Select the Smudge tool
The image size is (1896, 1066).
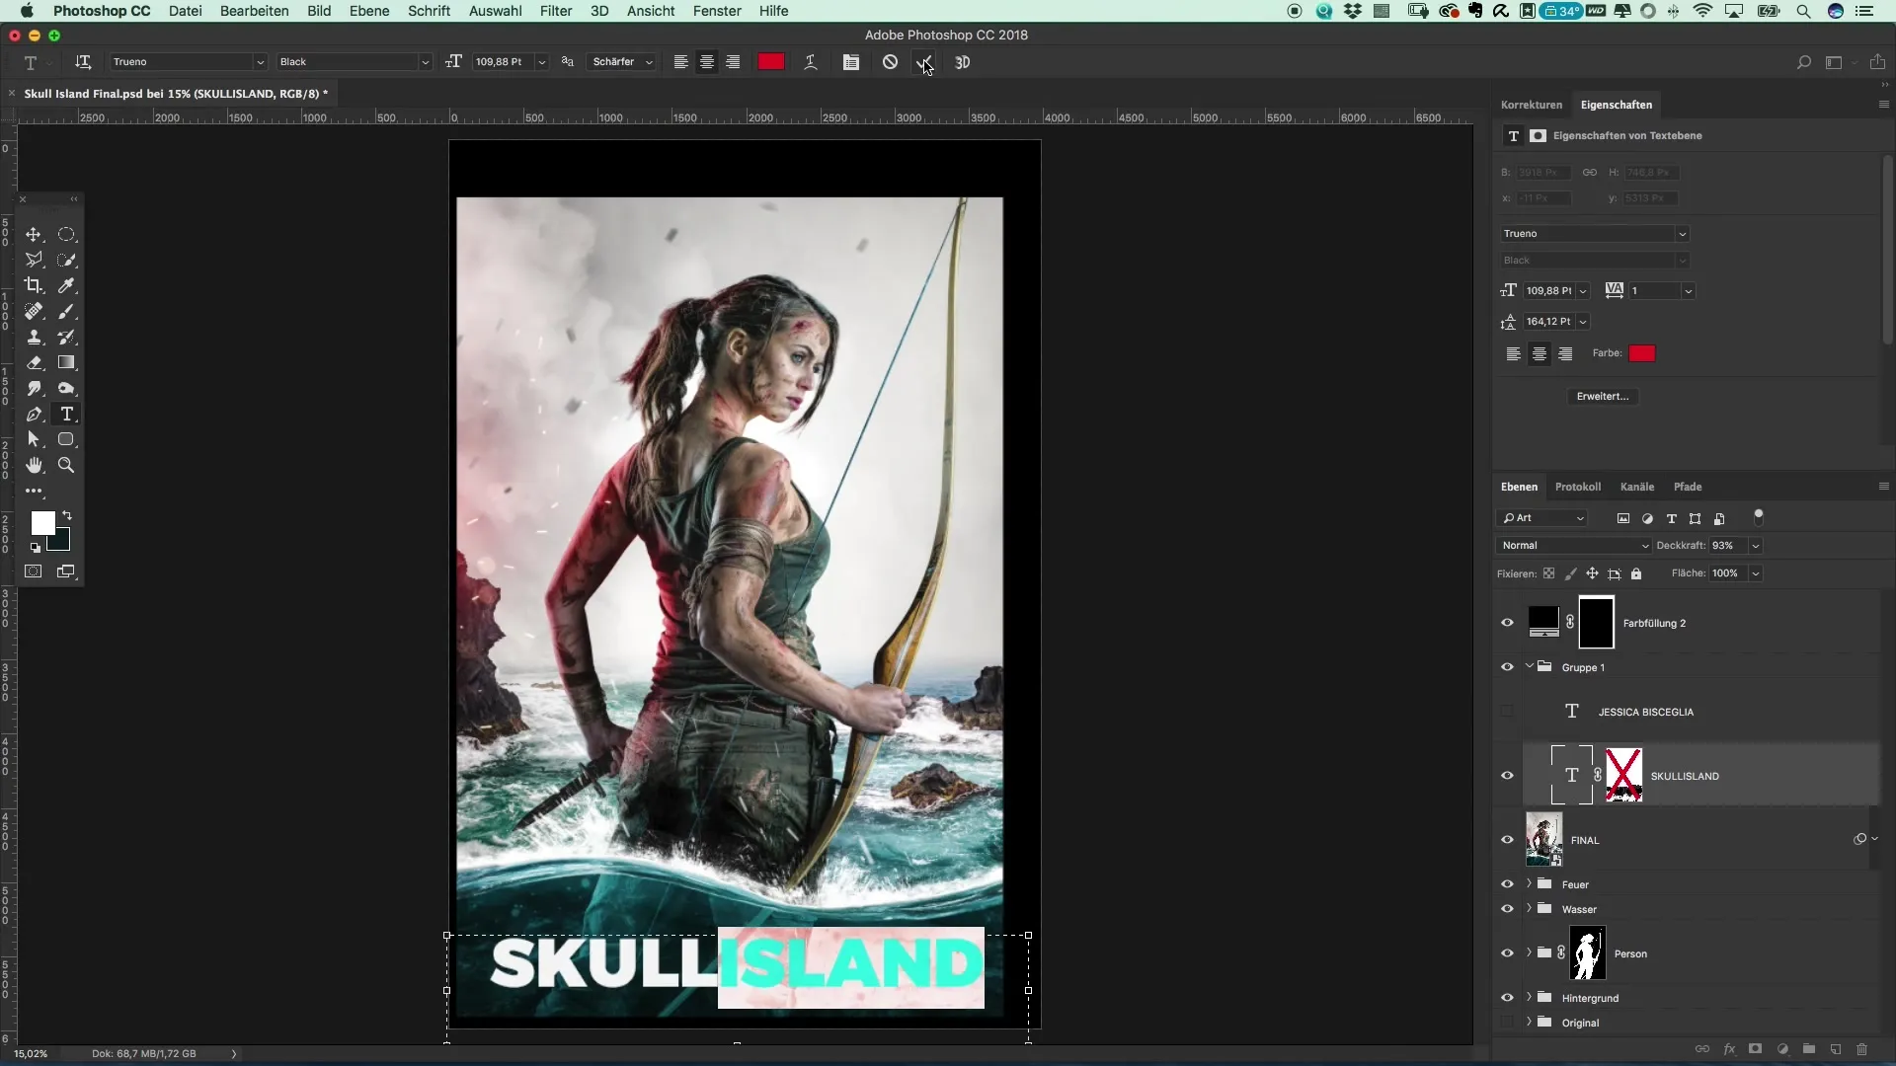coord(34,388)
